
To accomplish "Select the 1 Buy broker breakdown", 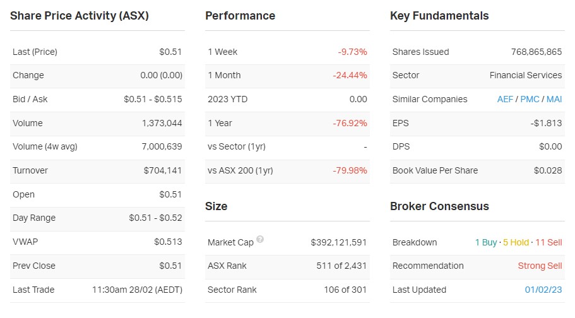I will pyautogui.click(x=486, y=242).
